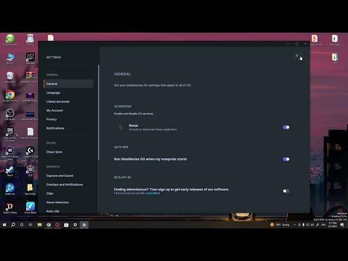The image size is (348, 261).
Task: Open Battle.net desktop shortcut
Action: point(10,189)
